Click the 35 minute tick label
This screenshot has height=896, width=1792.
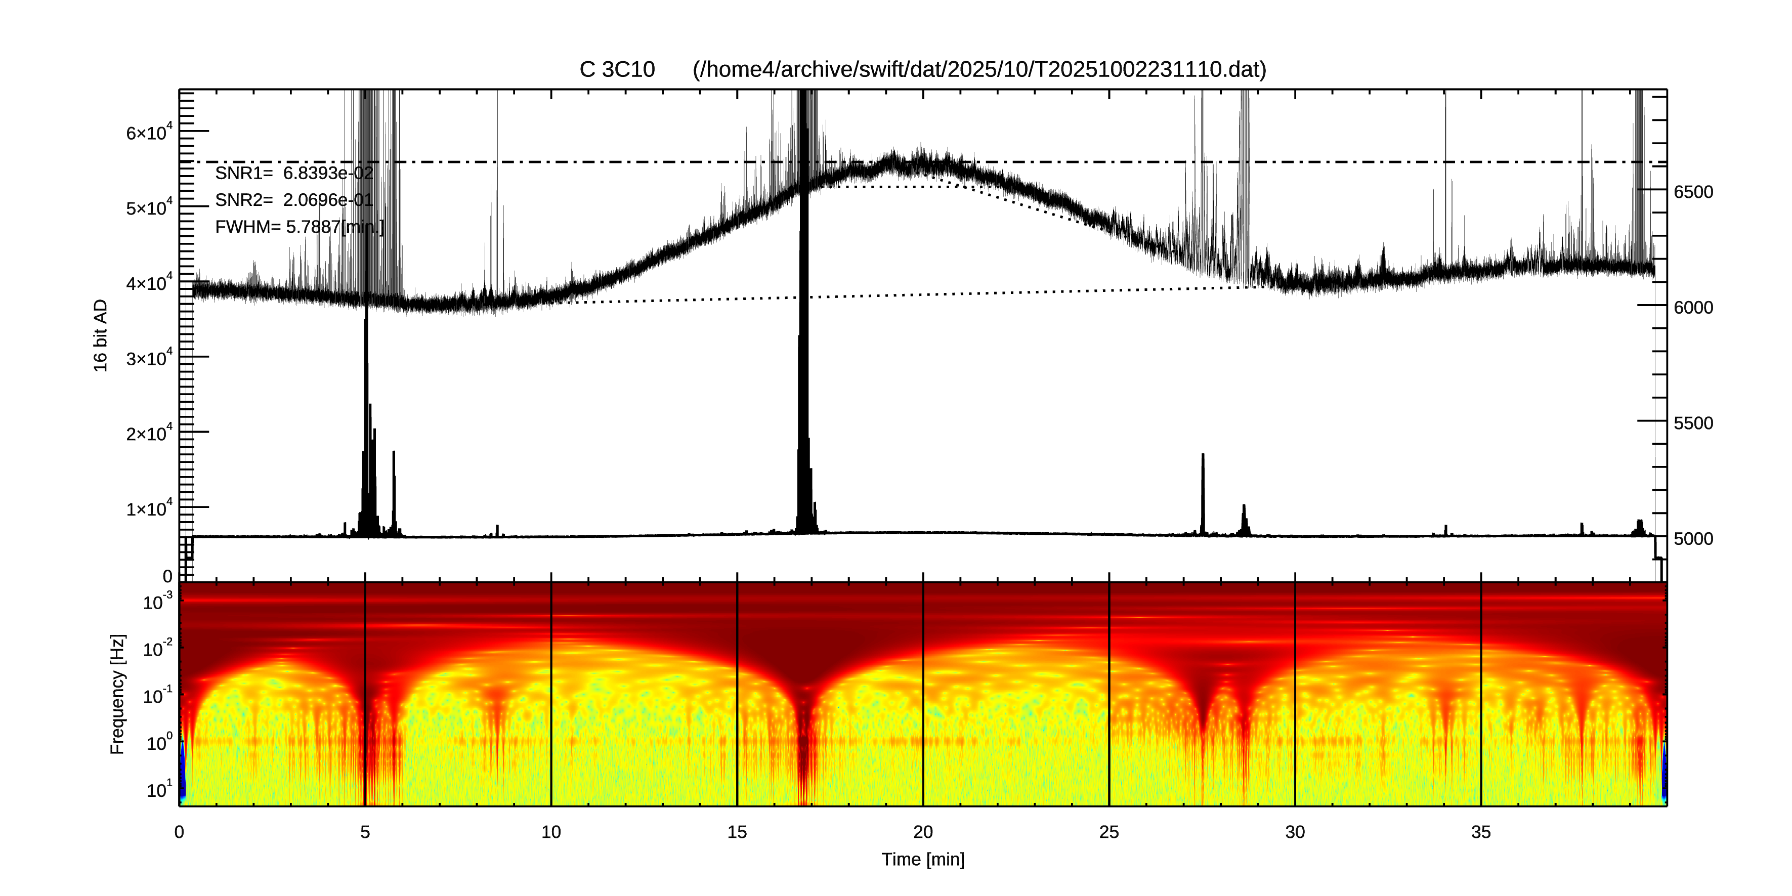(x=1480, y=832)
